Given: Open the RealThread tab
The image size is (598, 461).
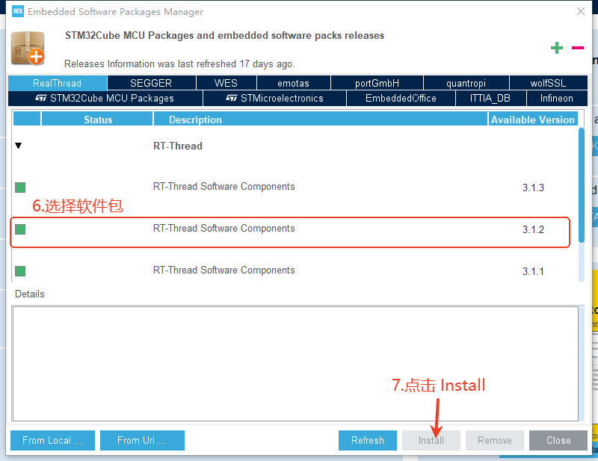Looking at the screenshot, I should pos(58,83).
